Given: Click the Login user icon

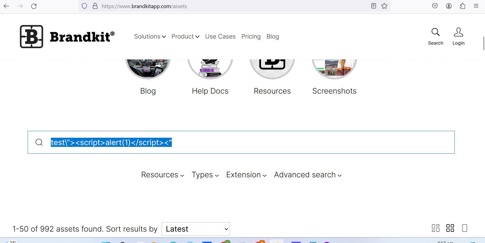Looking at the screenshot, I should click(458, 37).
